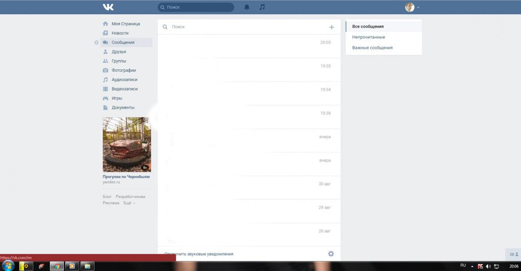Click the Kaspersky tray icon

coord(481,266)
